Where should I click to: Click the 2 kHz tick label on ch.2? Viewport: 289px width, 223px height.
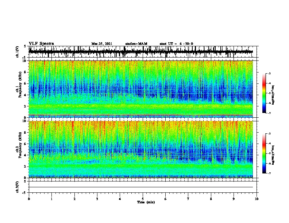pyautogui.click(x=26, y=167)
